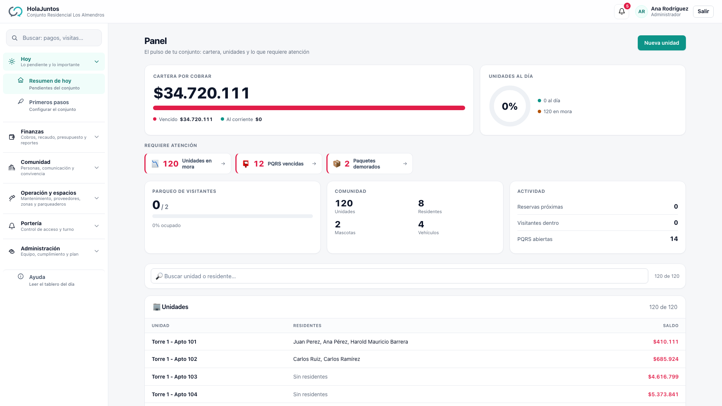Click the sun icon beside Hoy

pyautogui.click(x=12, y=62)
